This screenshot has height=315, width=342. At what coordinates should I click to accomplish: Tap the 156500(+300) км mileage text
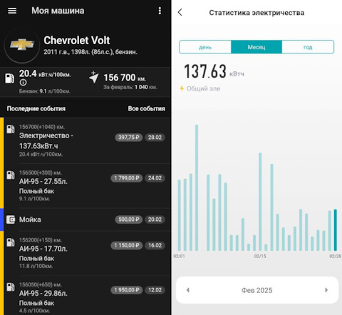(x=41, y=172)
